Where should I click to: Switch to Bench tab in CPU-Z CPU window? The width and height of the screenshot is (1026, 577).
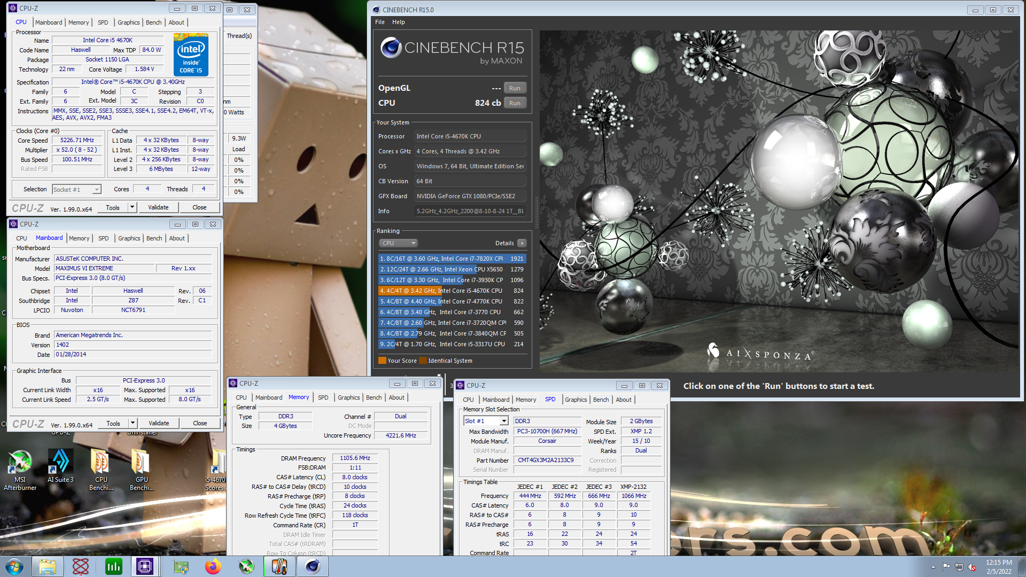(x=153, y=22)
